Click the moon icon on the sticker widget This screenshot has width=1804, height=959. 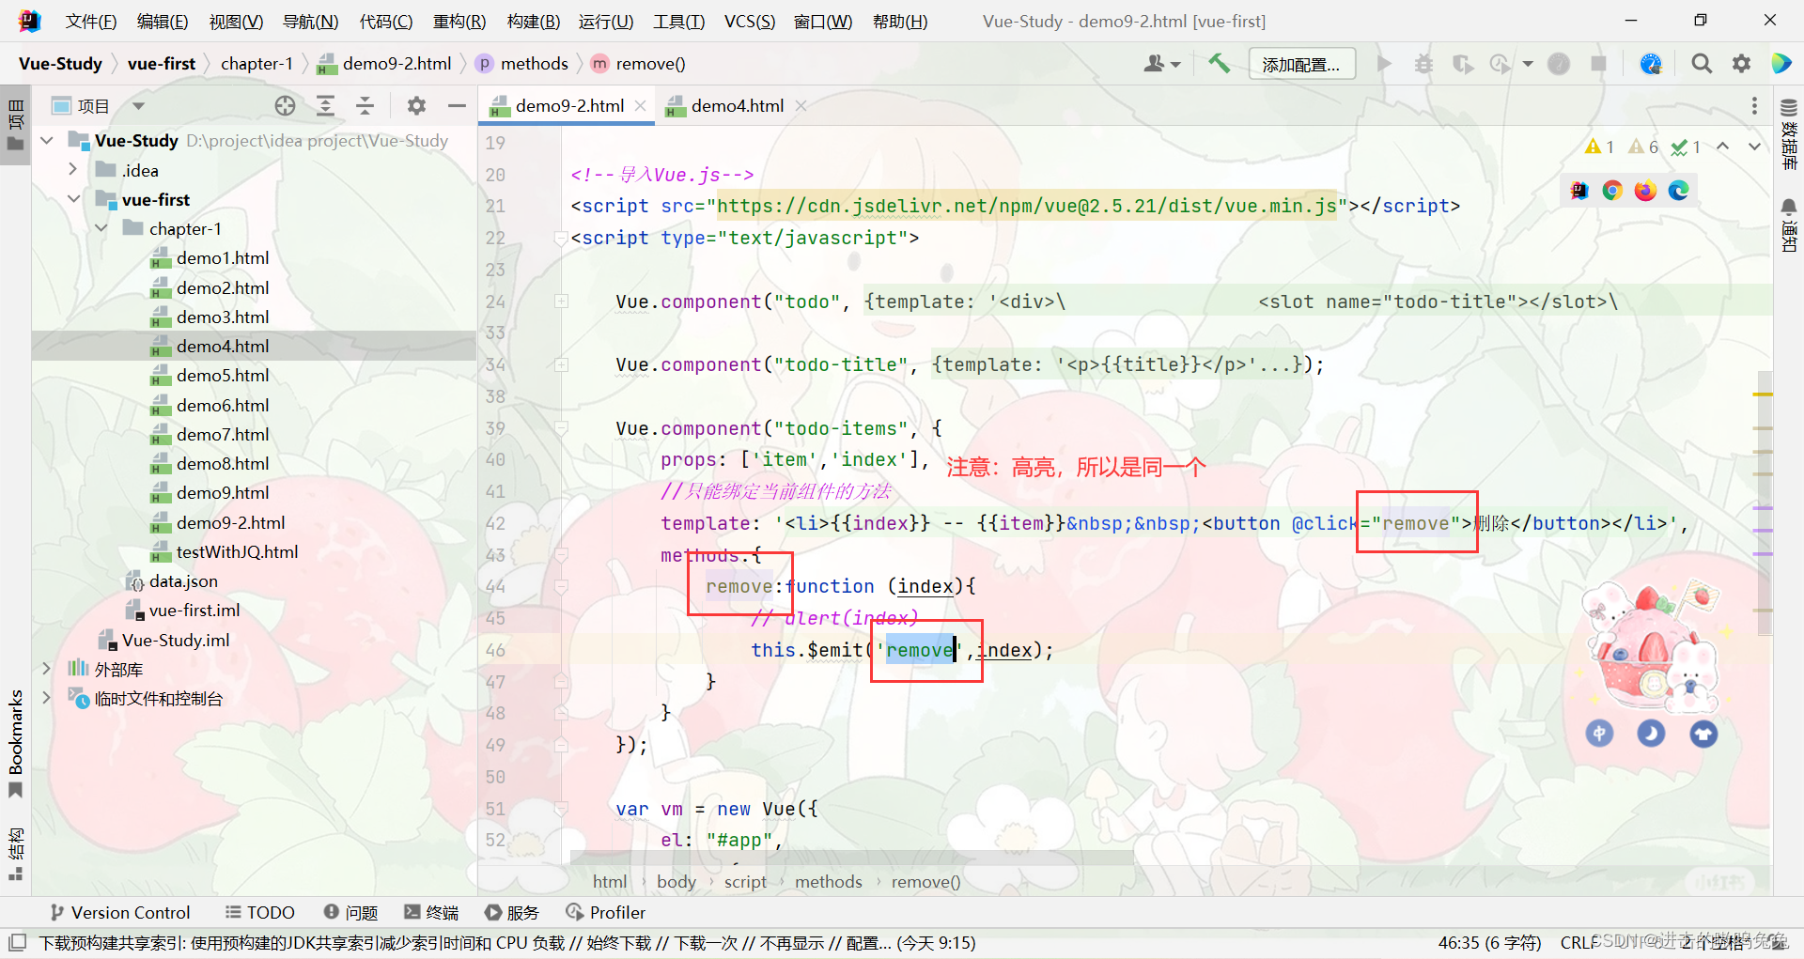[1651, 733]
